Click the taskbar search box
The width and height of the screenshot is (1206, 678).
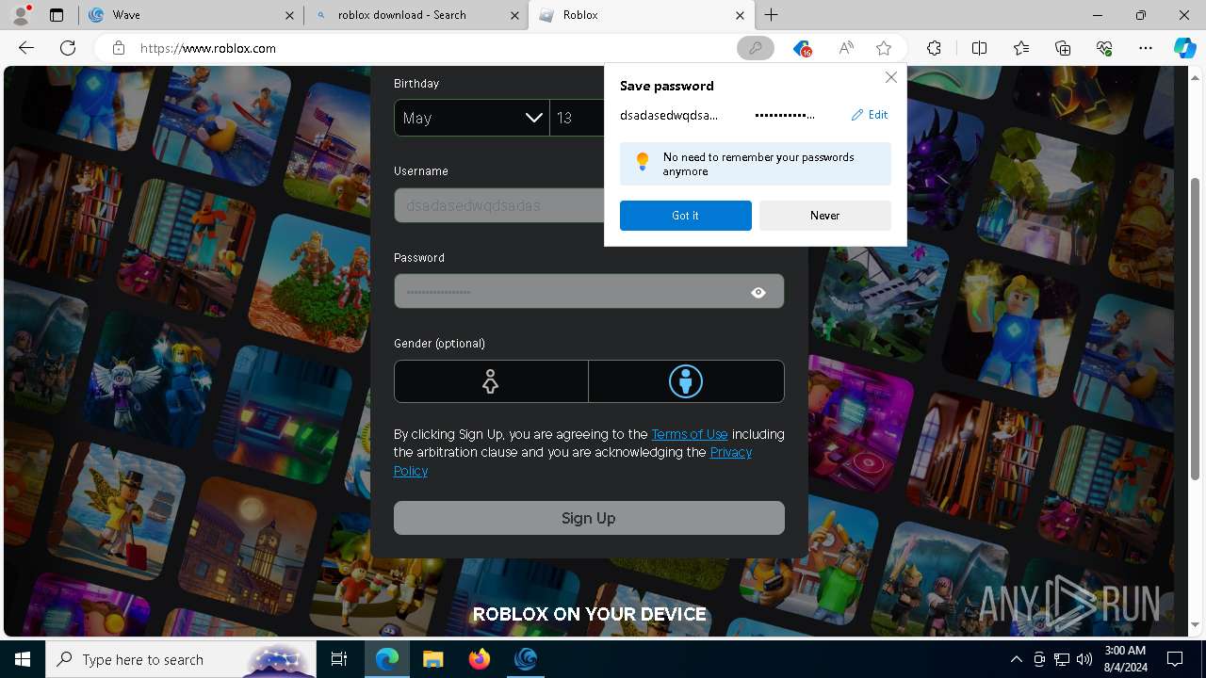click(x=181, y=659)
